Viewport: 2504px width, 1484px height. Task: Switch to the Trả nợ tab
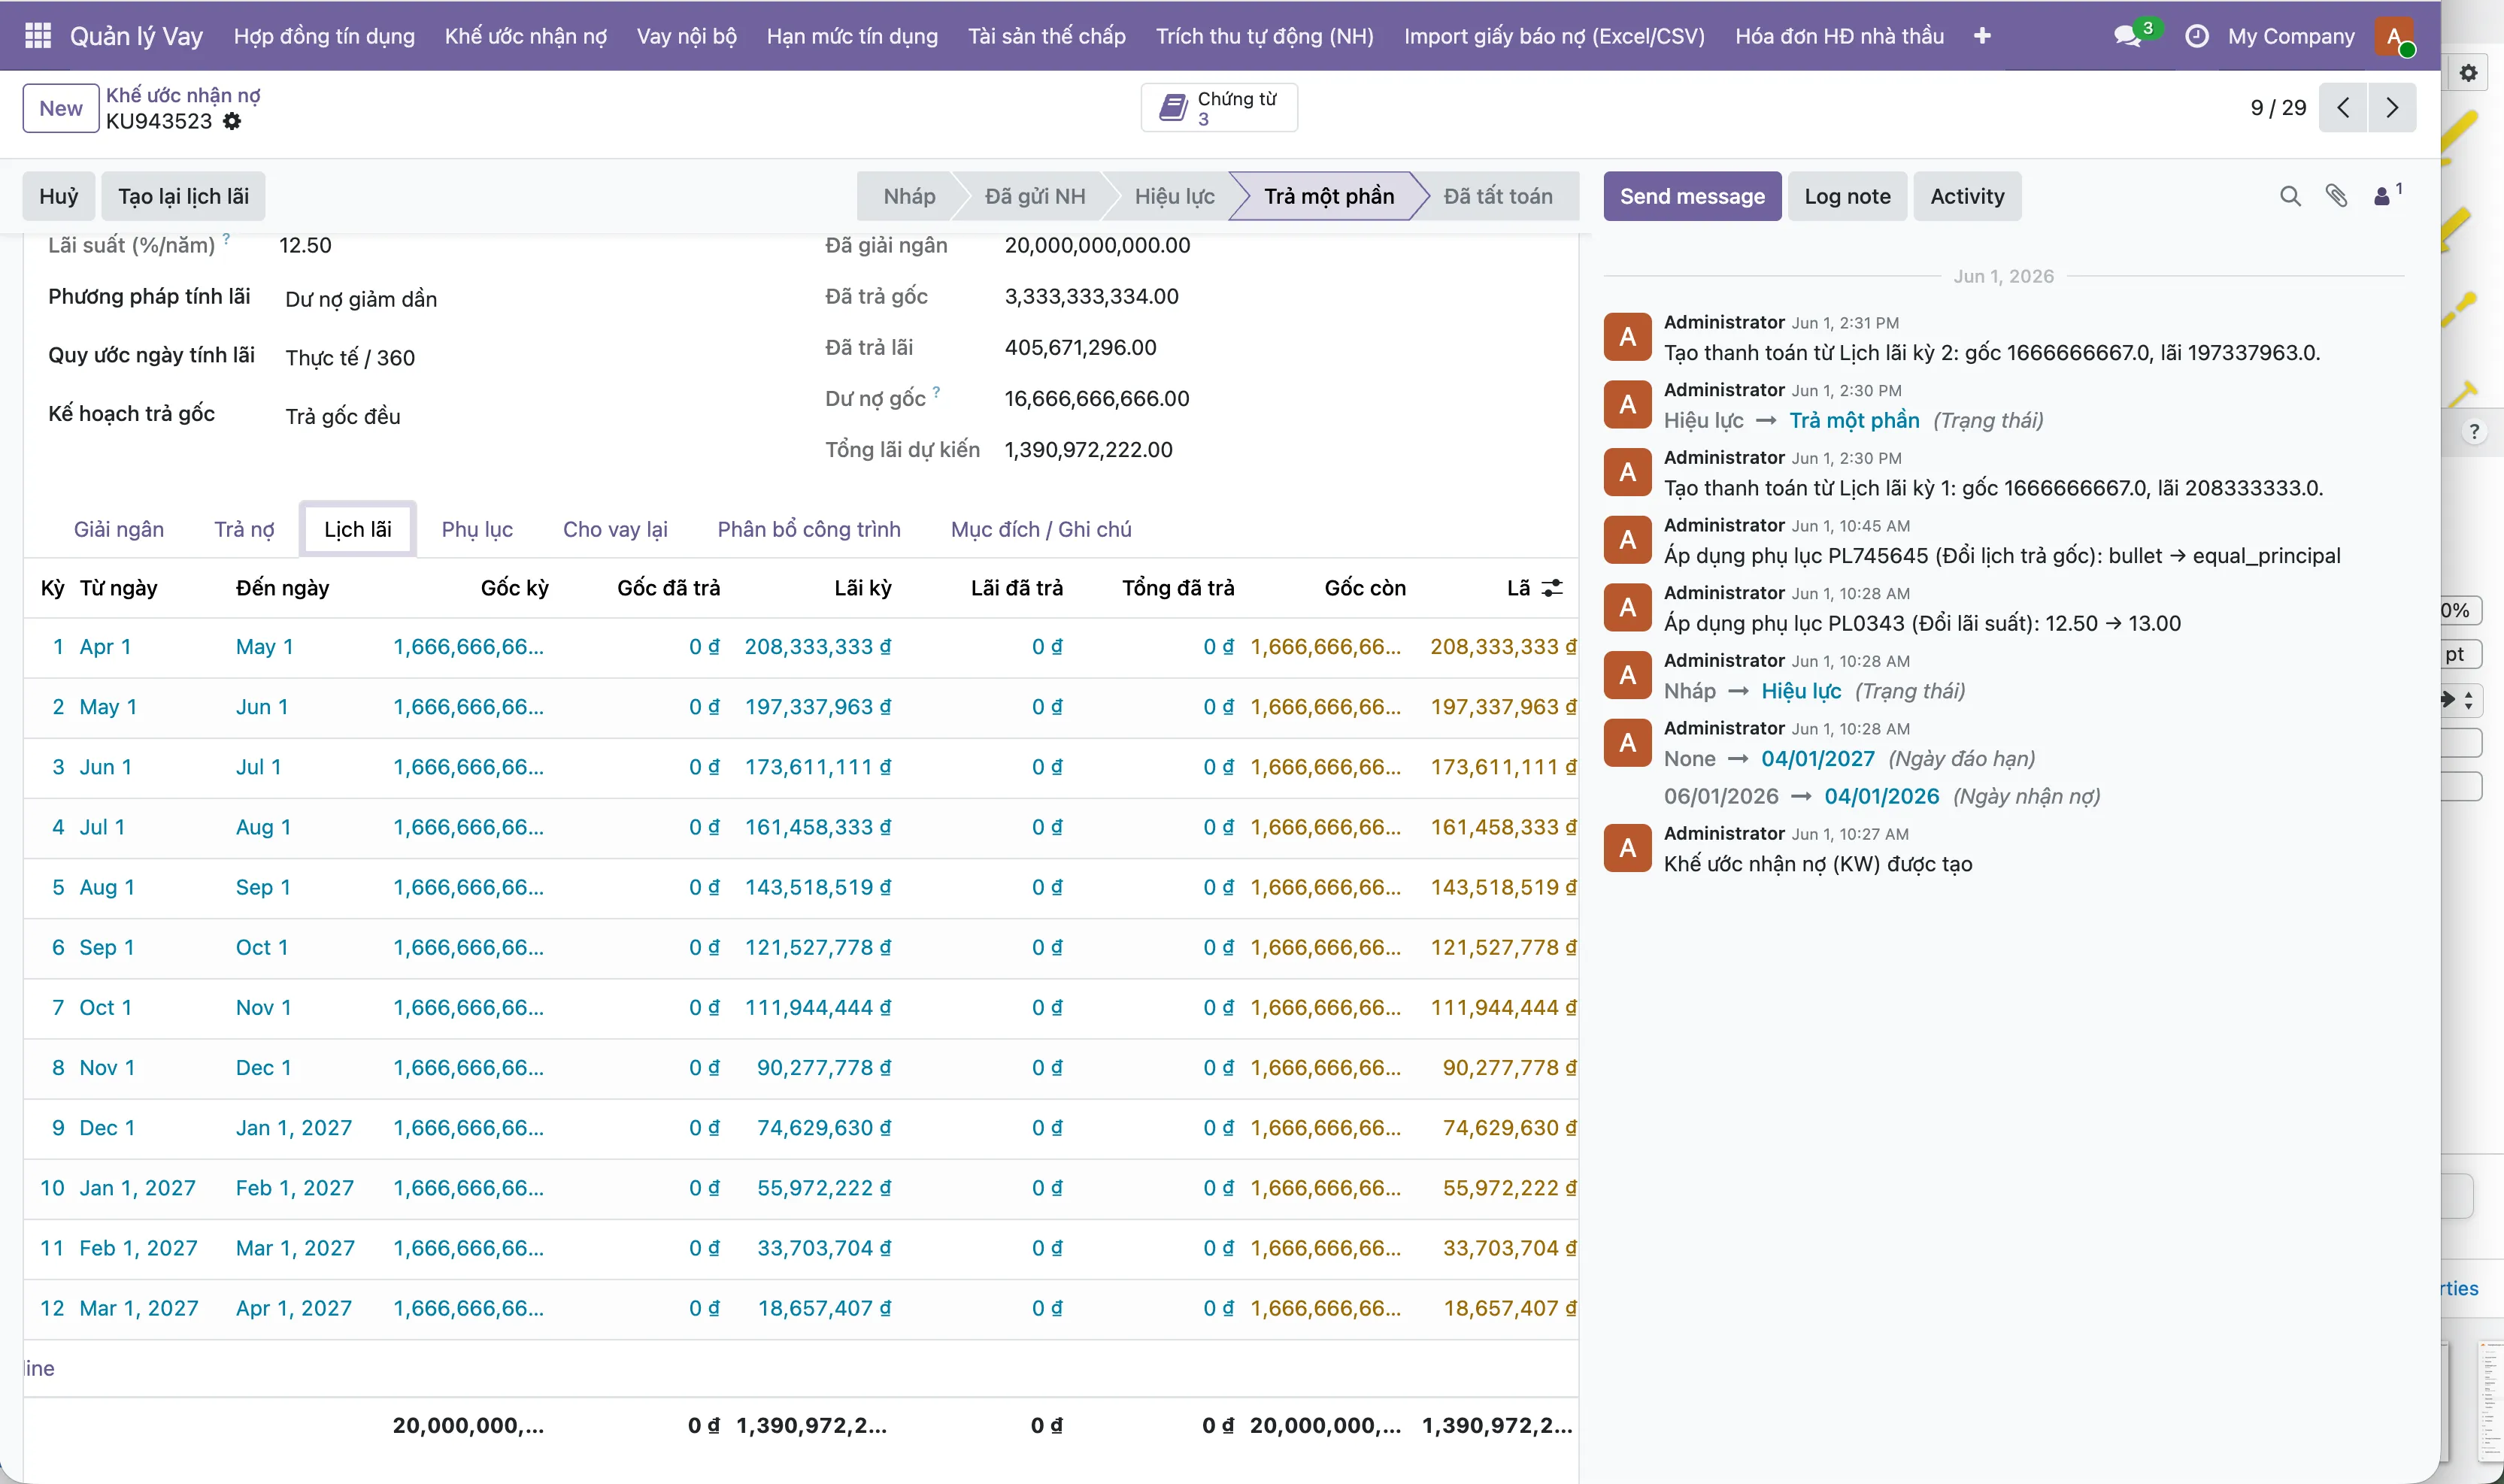click(x=244, y=529)
